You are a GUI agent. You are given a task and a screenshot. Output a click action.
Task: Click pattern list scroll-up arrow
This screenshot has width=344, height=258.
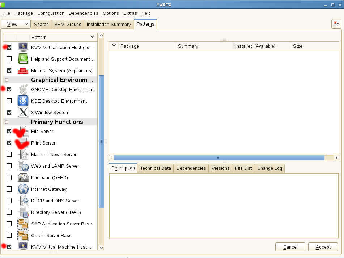coord(101,35)
